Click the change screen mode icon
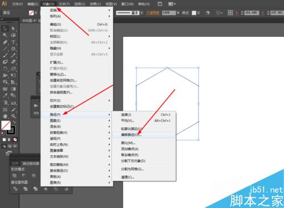The height and width of the screenshot is (208, 284). pyautogui.click(x=9, y=153)
